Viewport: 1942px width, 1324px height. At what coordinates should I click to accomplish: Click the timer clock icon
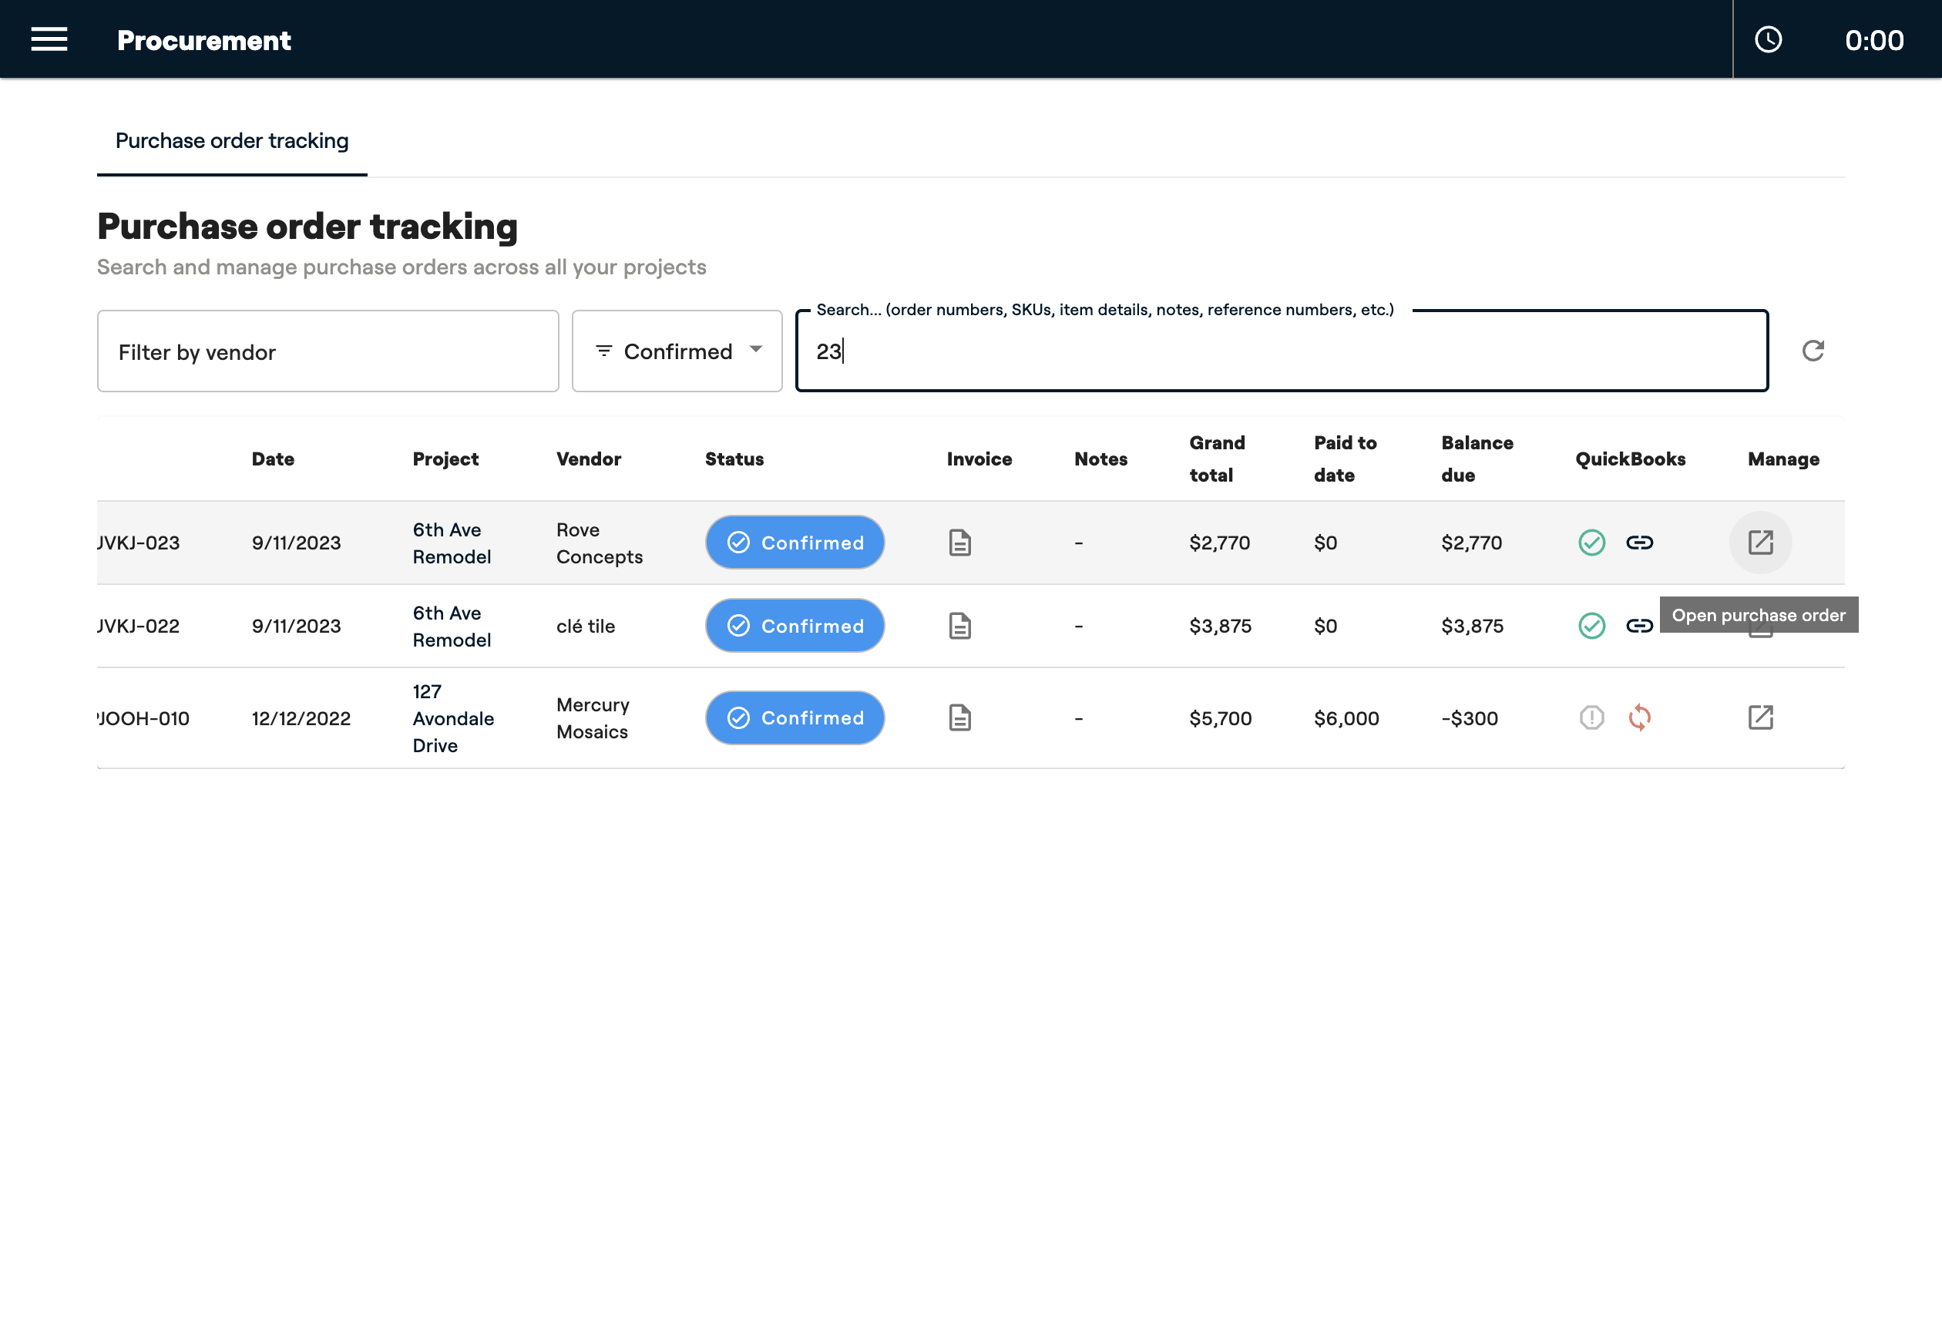point(1768,39)
